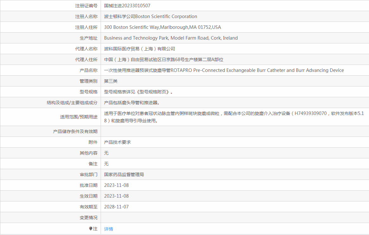The image size is (369, 235).
Task: Click the 型号规格 label
Action: click(x=89, y=92)
